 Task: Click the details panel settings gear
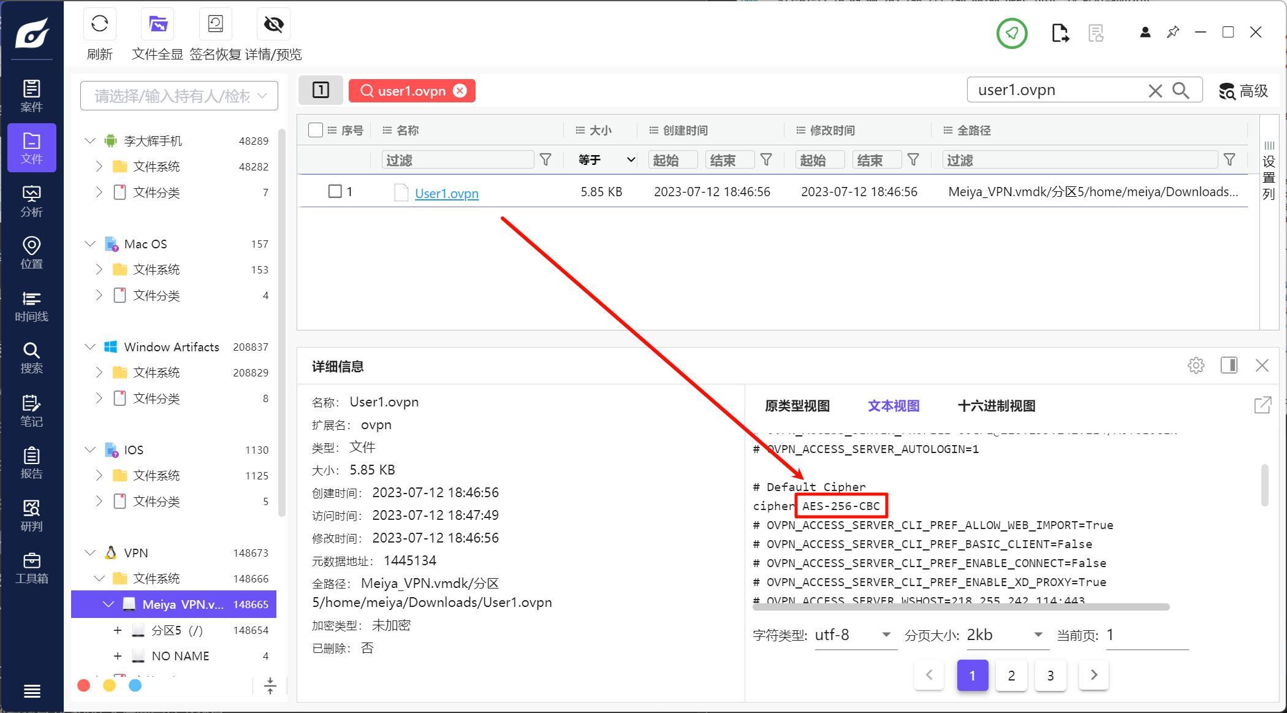coord(1196,366)
